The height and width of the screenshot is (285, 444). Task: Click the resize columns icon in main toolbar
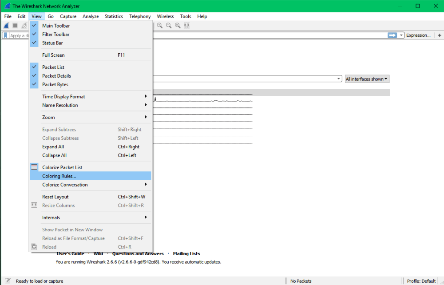pyautogui.click(x=187, y=25)
